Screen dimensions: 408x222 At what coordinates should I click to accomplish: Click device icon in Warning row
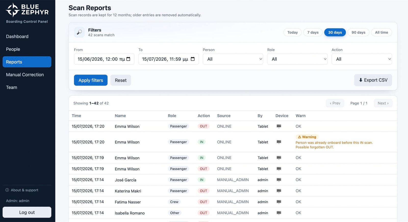point(279,142)
